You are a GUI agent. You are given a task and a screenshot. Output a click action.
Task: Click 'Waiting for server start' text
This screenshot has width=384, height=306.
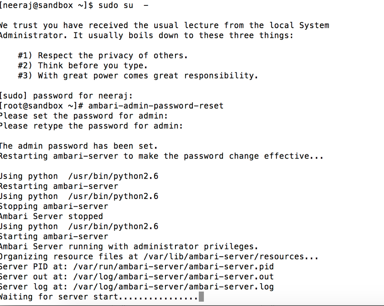[60, 297]
